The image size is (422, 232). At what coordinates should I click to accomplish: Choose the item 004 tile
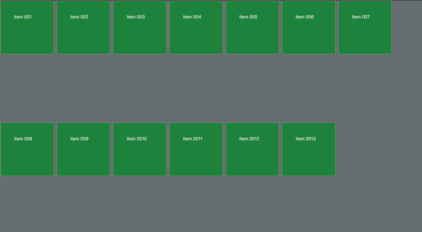click(196, 27)
